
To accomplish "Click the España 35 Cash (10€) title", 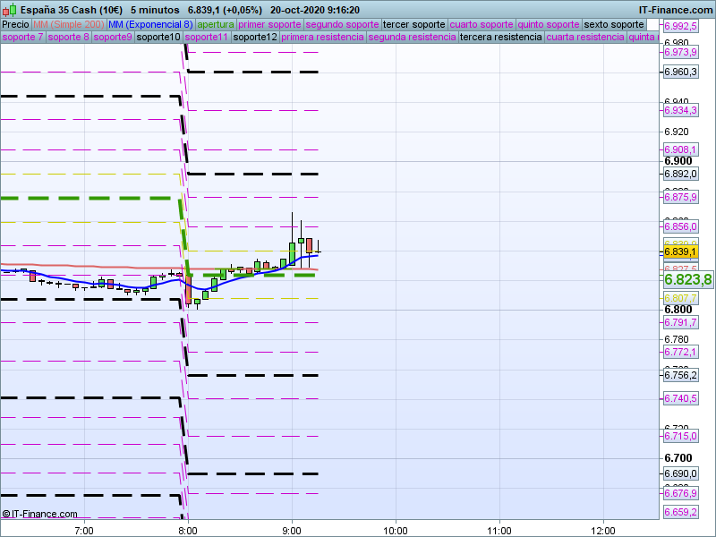I will 72,10.
